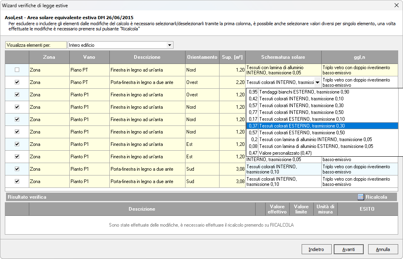The width and height of the screenshot is (403, 259).
Task: Toggle checkbox for first Est window row
Action: pos(17,144)
